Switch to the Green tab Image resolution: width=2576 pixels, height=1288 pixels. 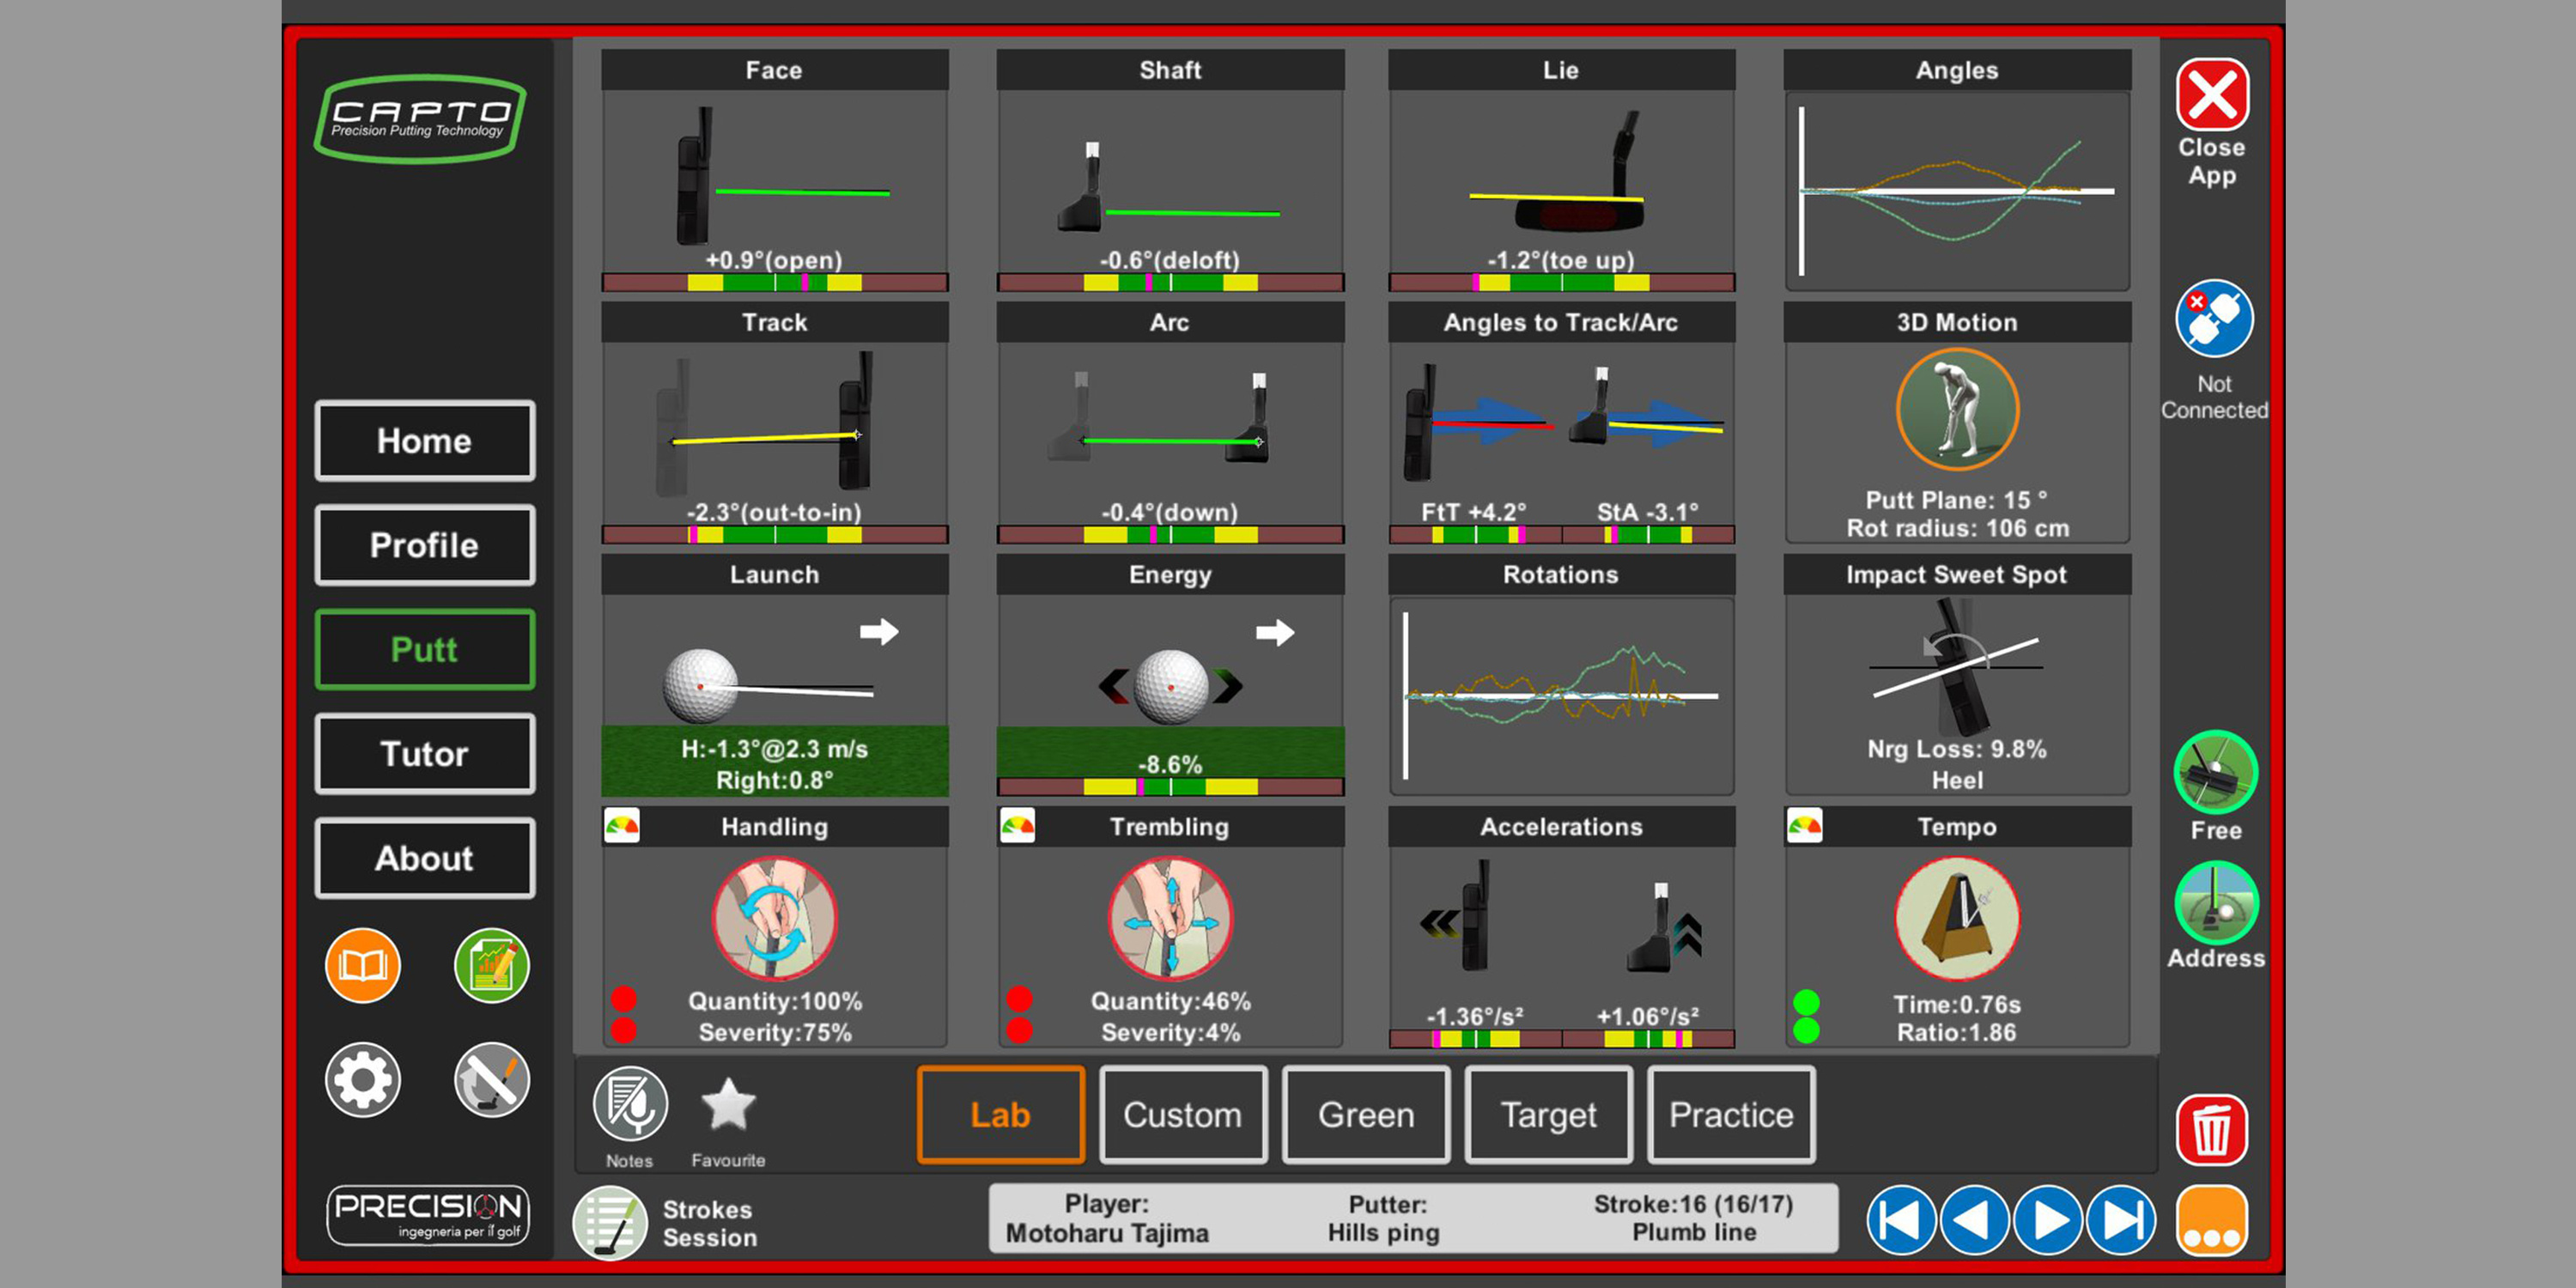(x=1366, y=1114)
